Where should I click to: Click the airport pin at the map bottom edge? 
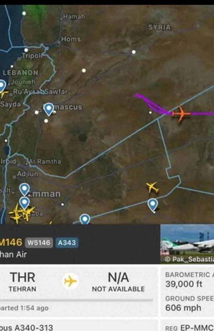pos(85,219)
